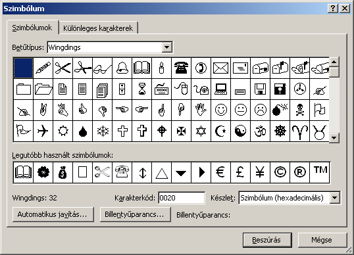Choose the water droplet symbol
Screen dimensions: 354x255
pyautogui.click(x=83, y=131)
